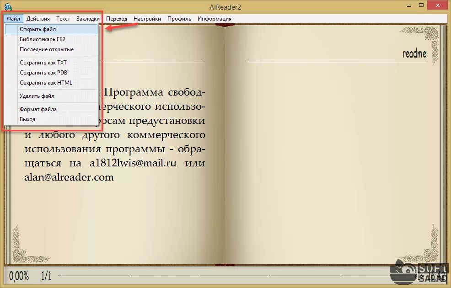Select Формат файла menu entry

tap(51, 109)
